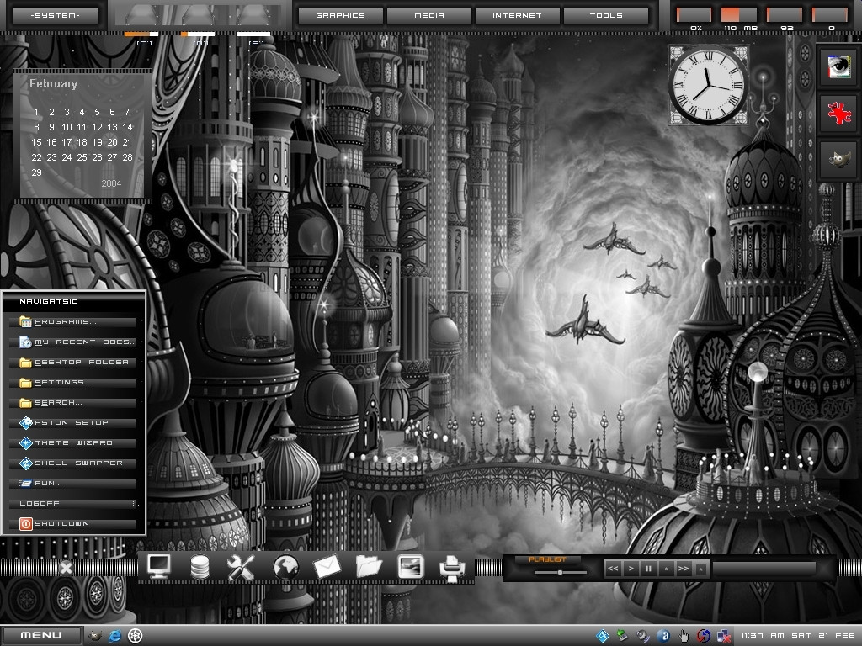862x646 pixels.
Task: Click the analog clock widget
Action: [x=708, y=86]
